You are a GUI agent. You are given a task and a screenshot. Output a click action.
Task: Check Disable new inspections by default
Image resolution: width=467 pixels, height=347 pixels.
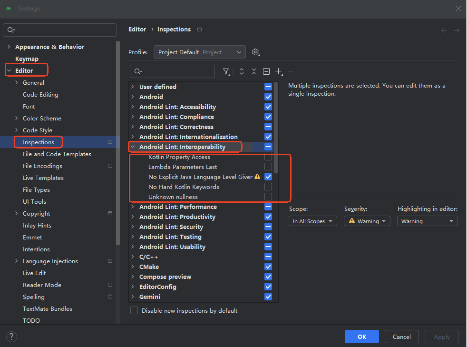(x=134, y=311)
